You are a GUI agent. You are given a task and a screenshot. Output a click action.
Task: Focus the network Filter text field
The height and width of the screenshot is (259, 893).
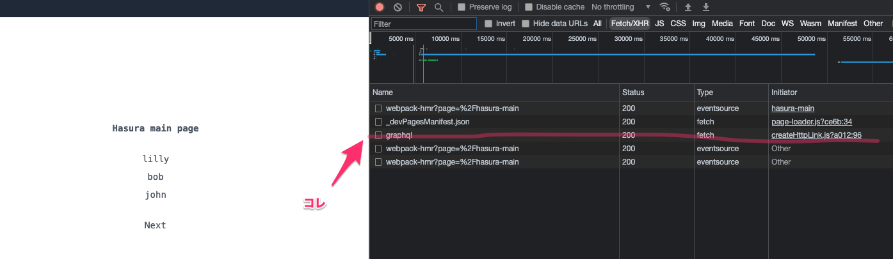coord(424,24)
